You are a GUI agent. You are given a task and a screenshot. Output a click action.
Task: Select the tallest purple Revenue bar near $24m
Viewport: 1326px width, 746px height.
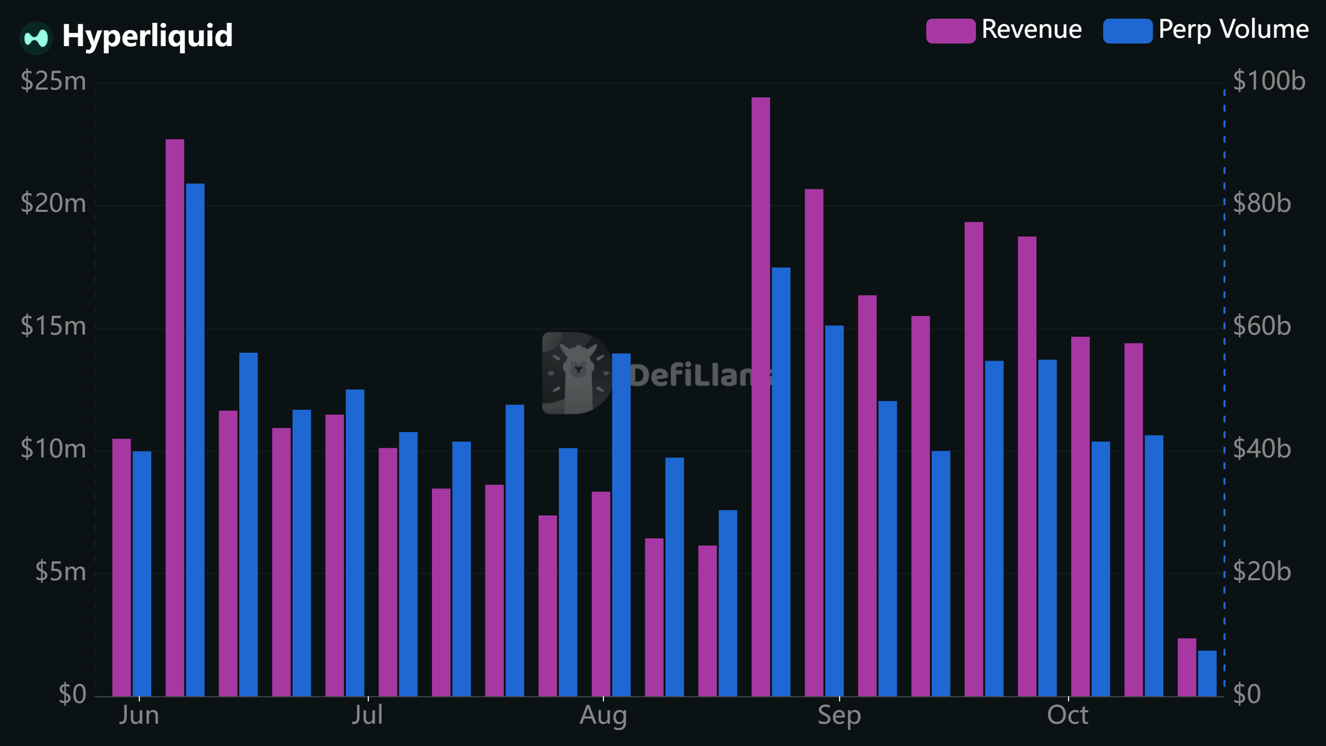(761, 397)
